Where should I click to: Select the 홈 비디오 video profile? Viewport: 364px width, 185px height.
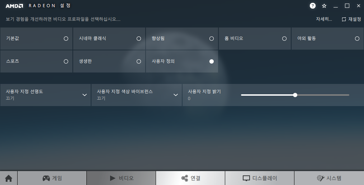[255, 39]
